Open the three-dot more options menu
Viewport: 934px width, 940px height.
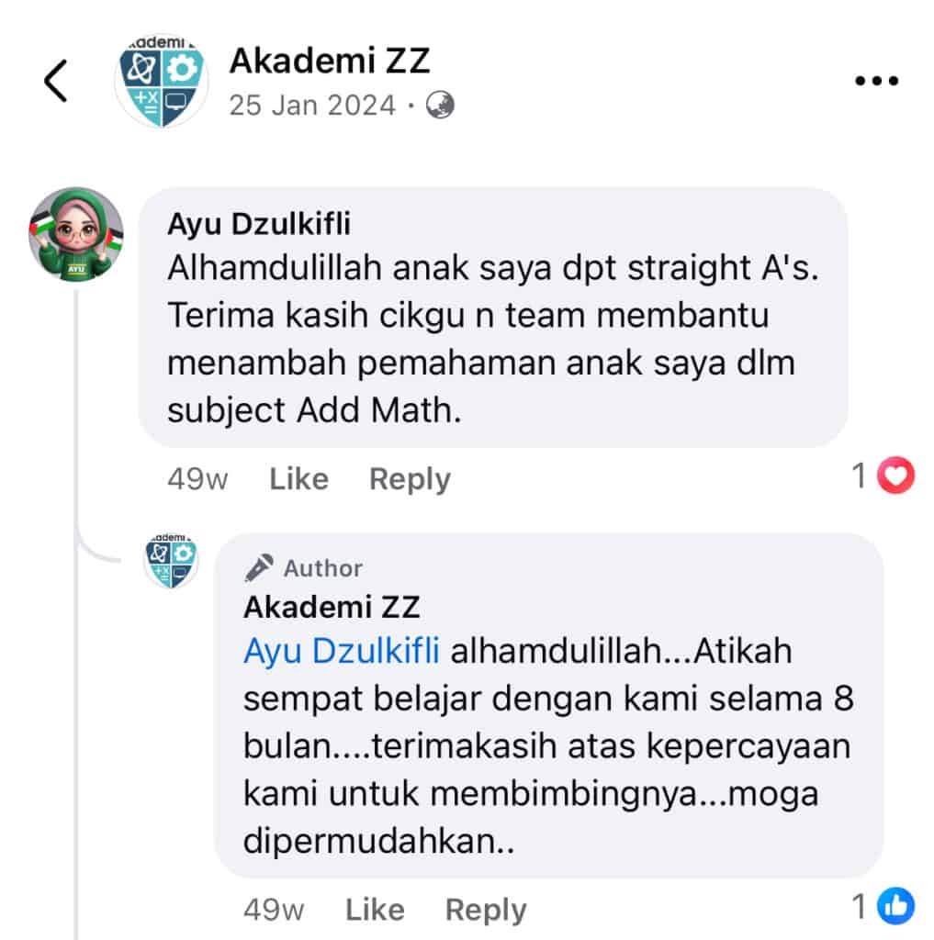(876, 81)
